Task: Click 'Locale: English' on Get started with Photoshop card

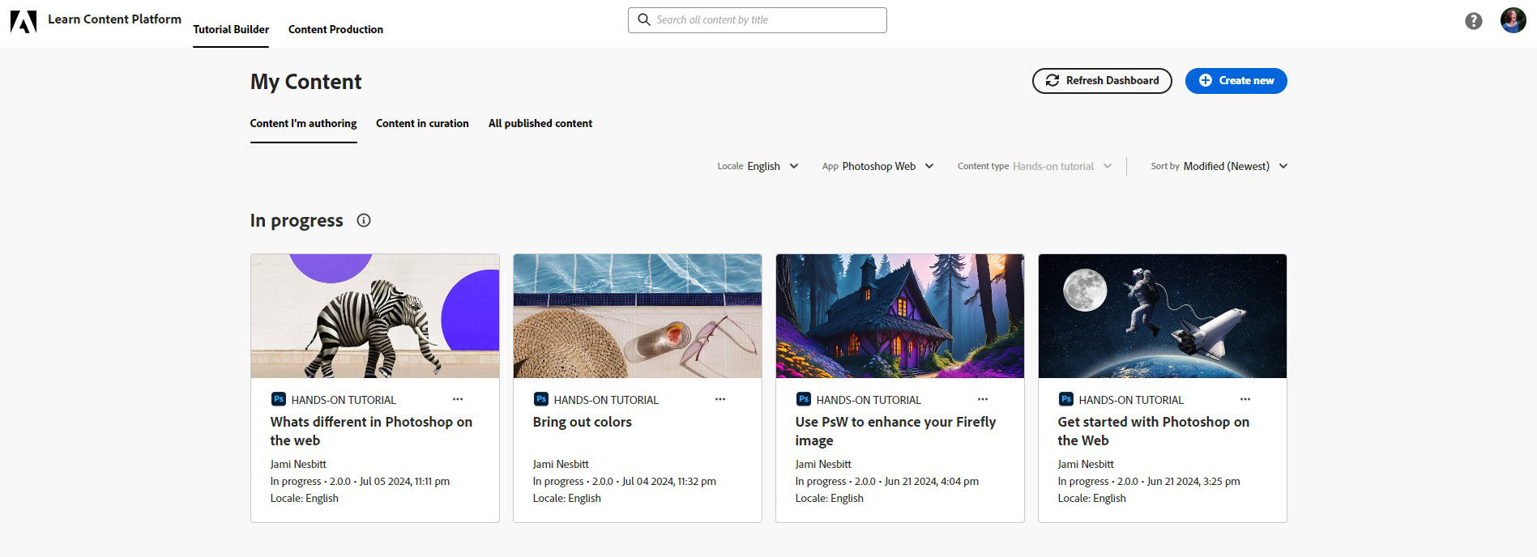Action: (1091, 498)
